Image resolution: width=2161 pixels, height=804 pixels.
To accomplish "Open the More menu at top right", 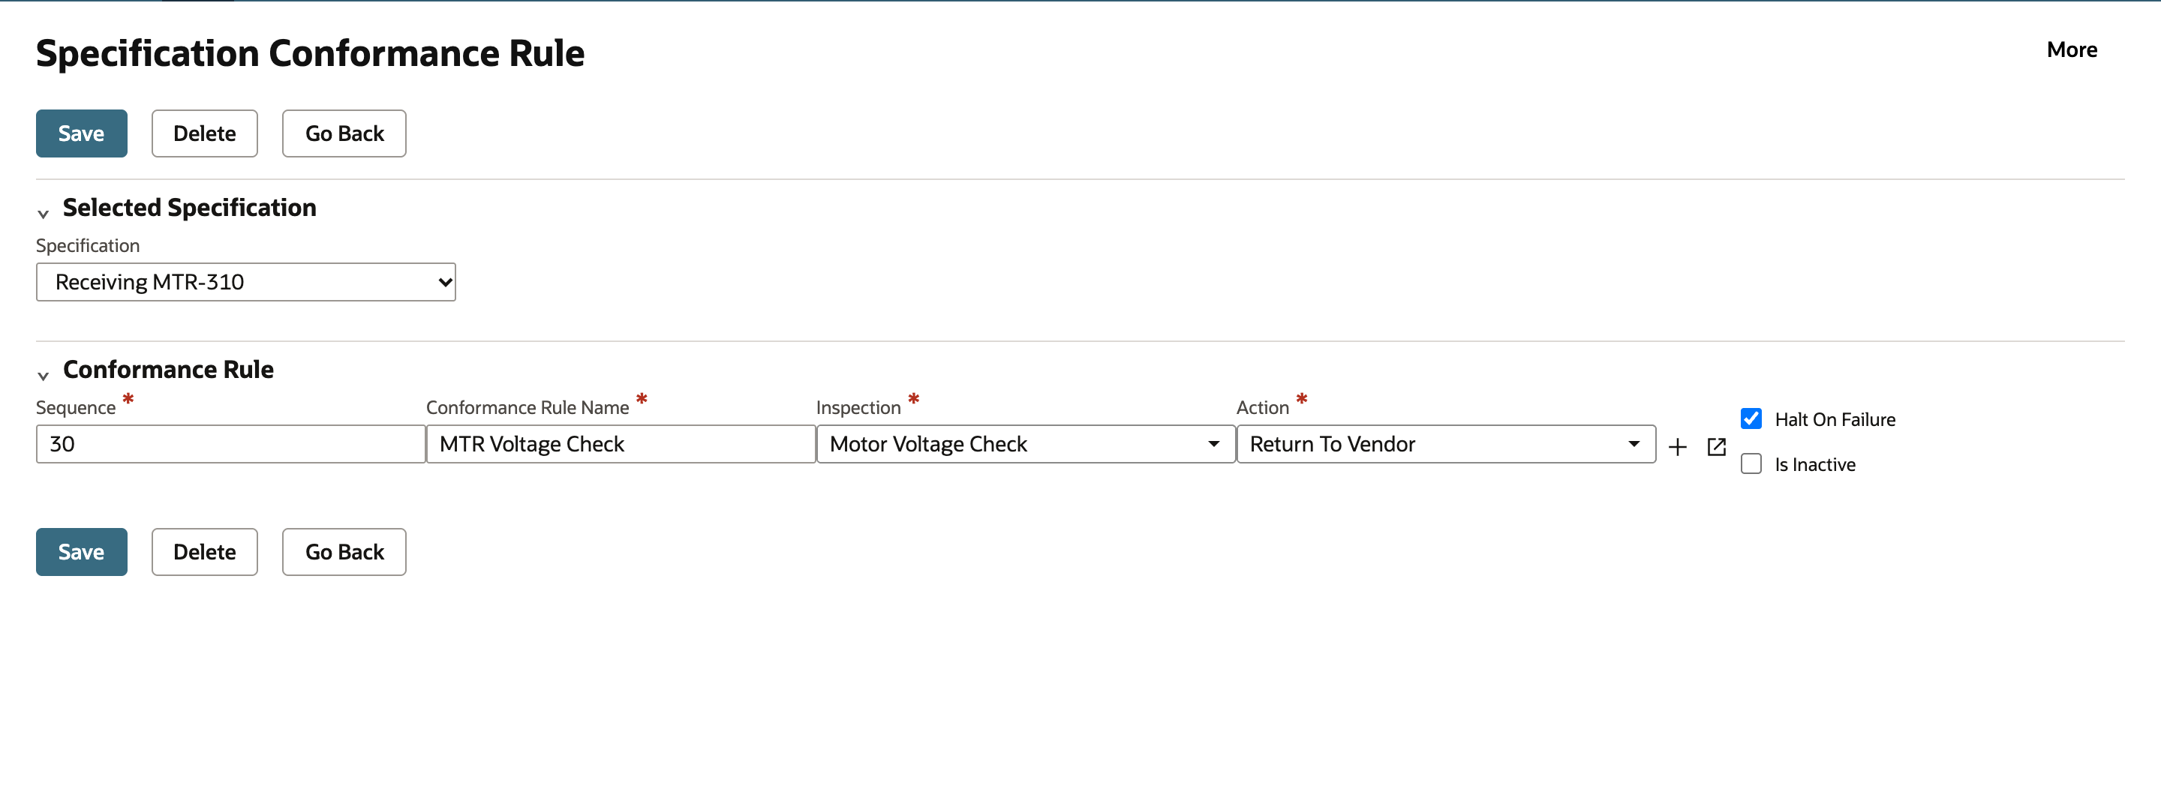I will coord(2071,49).
